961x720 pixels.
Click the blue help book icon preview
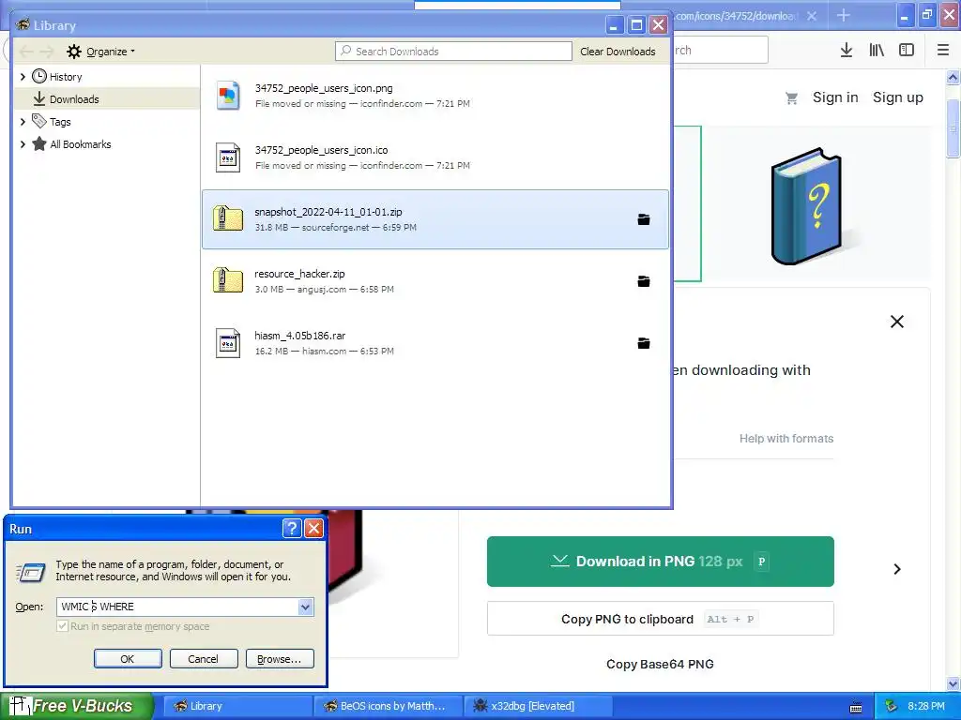tap(806, 206)
